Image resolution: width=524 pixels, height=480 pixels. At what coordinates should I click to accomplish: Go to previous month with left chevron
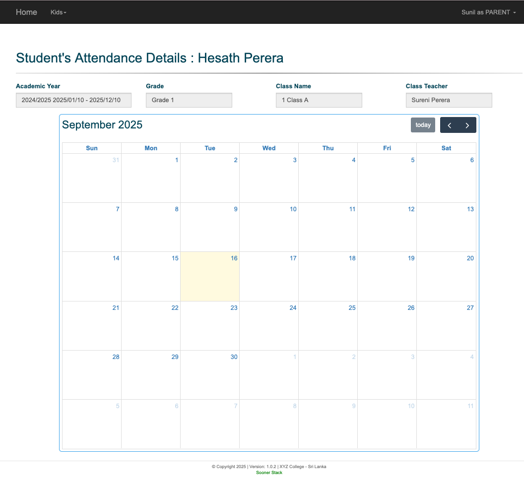[x=449, y=125]
